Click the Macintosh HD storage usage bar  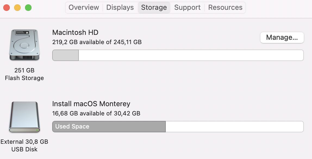click(x=178, y=55)
